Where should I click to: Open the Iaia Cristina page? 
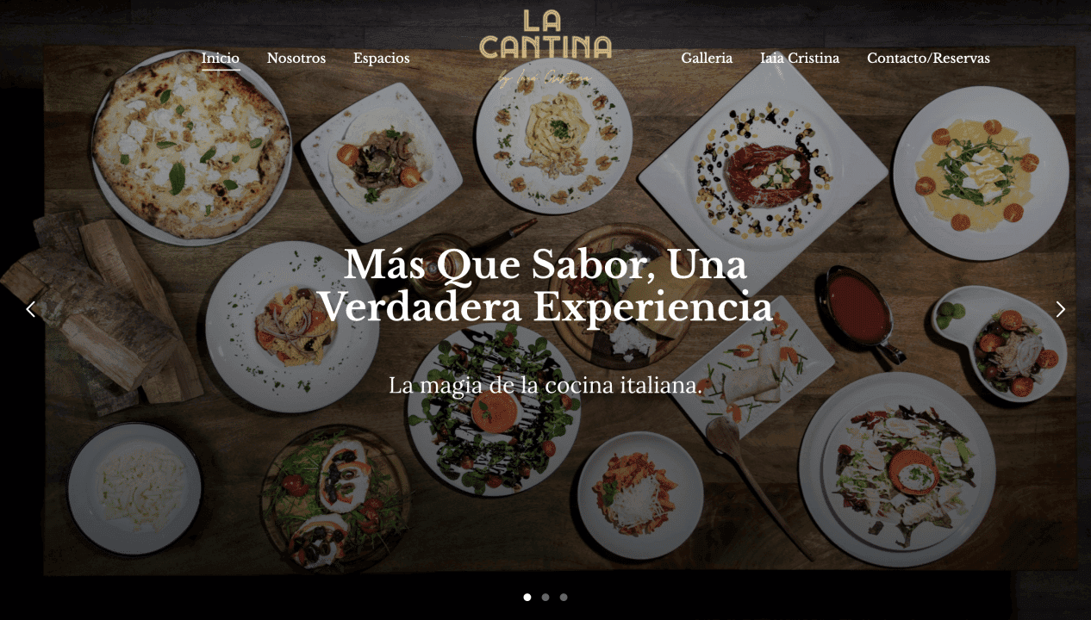point(800,59)
